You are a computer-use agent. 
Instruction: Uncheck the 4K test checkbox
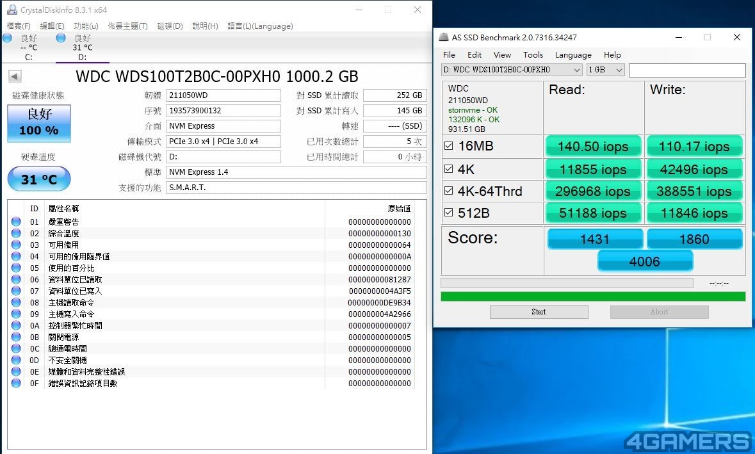pyautogui.click(x=449, y=169)
